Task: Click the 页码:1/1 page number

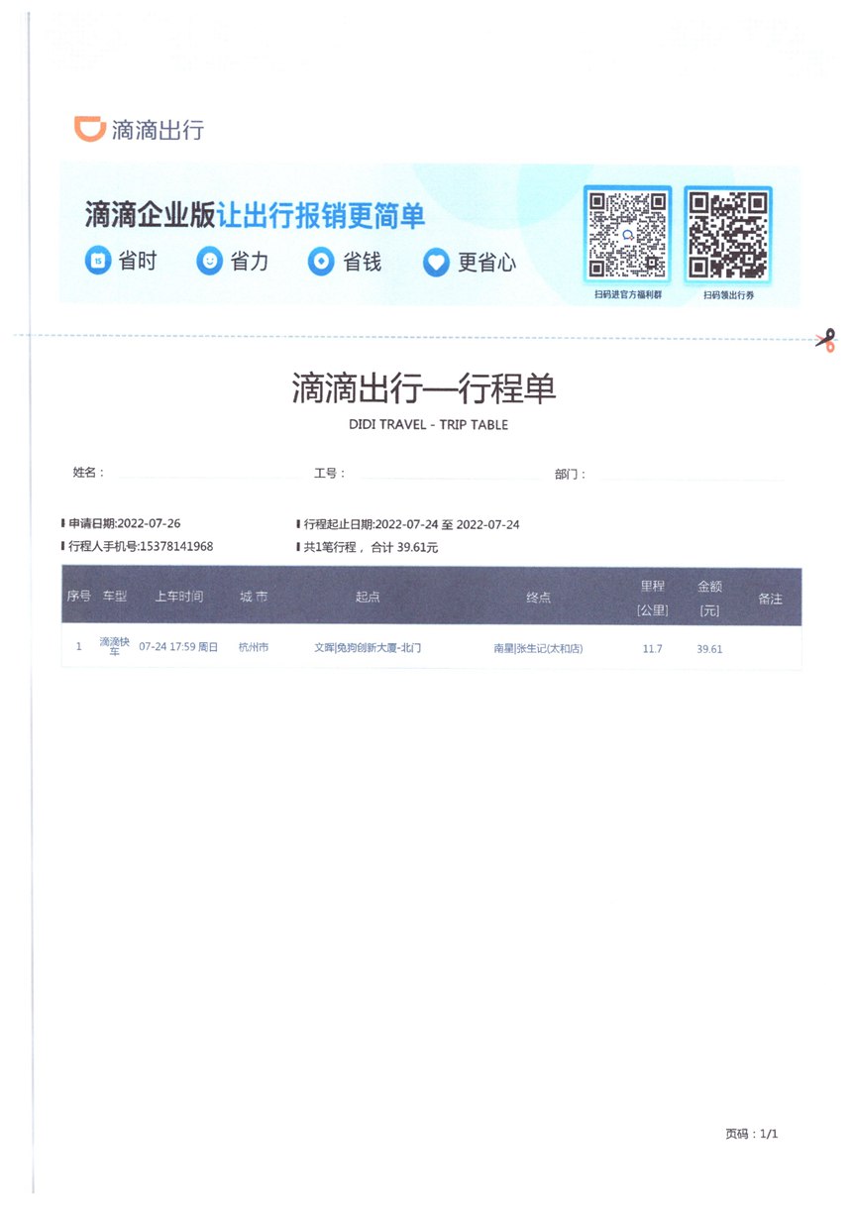Action: (752, 1134)
